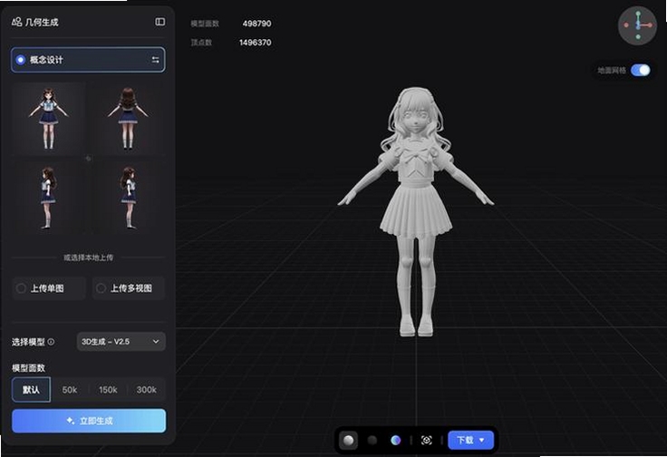This screenshot has width=667, height=457.
Task: Toggle the 地面网格 ground grid switch
Action: pyautogui.click(x=640, y=70)
